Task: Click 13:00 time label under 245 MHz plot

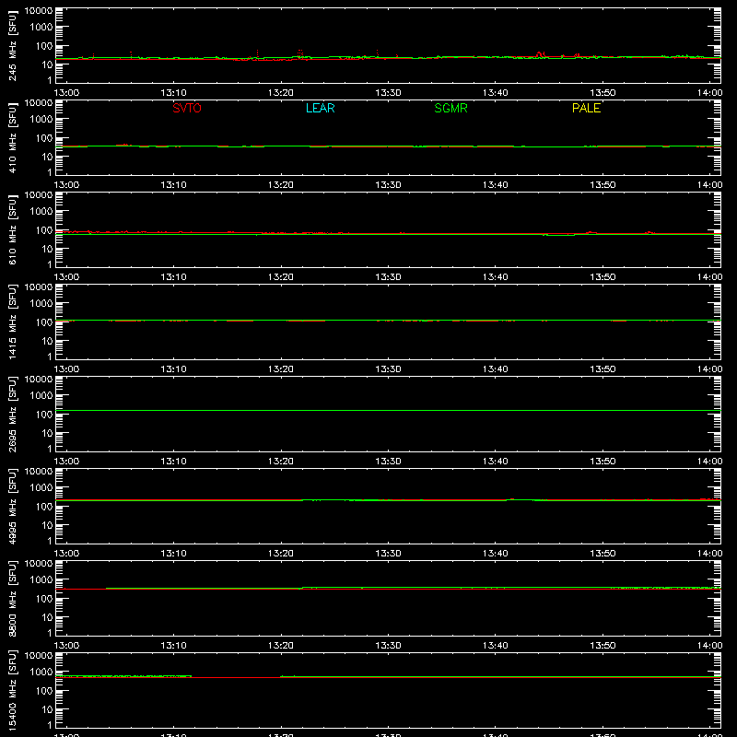Action: tap(66, 93)
